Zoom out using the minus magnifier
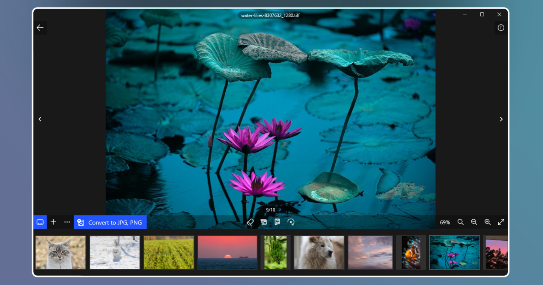This screenshot has height=285, width=543. point(474,222)
